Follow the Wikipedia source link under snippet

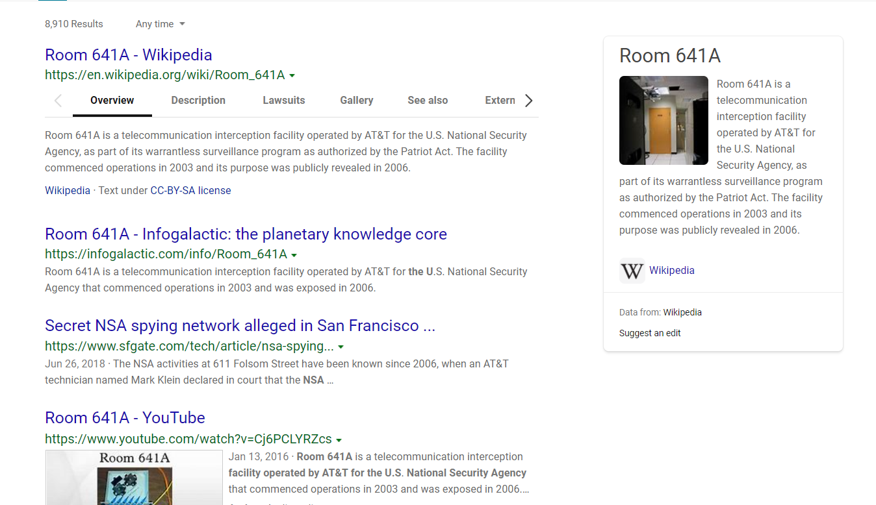[x=68, y=190]
